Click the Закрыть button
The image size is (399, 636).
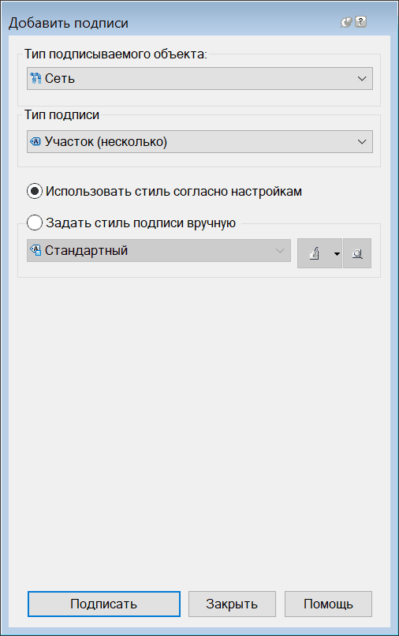click(x=232, y=604)
